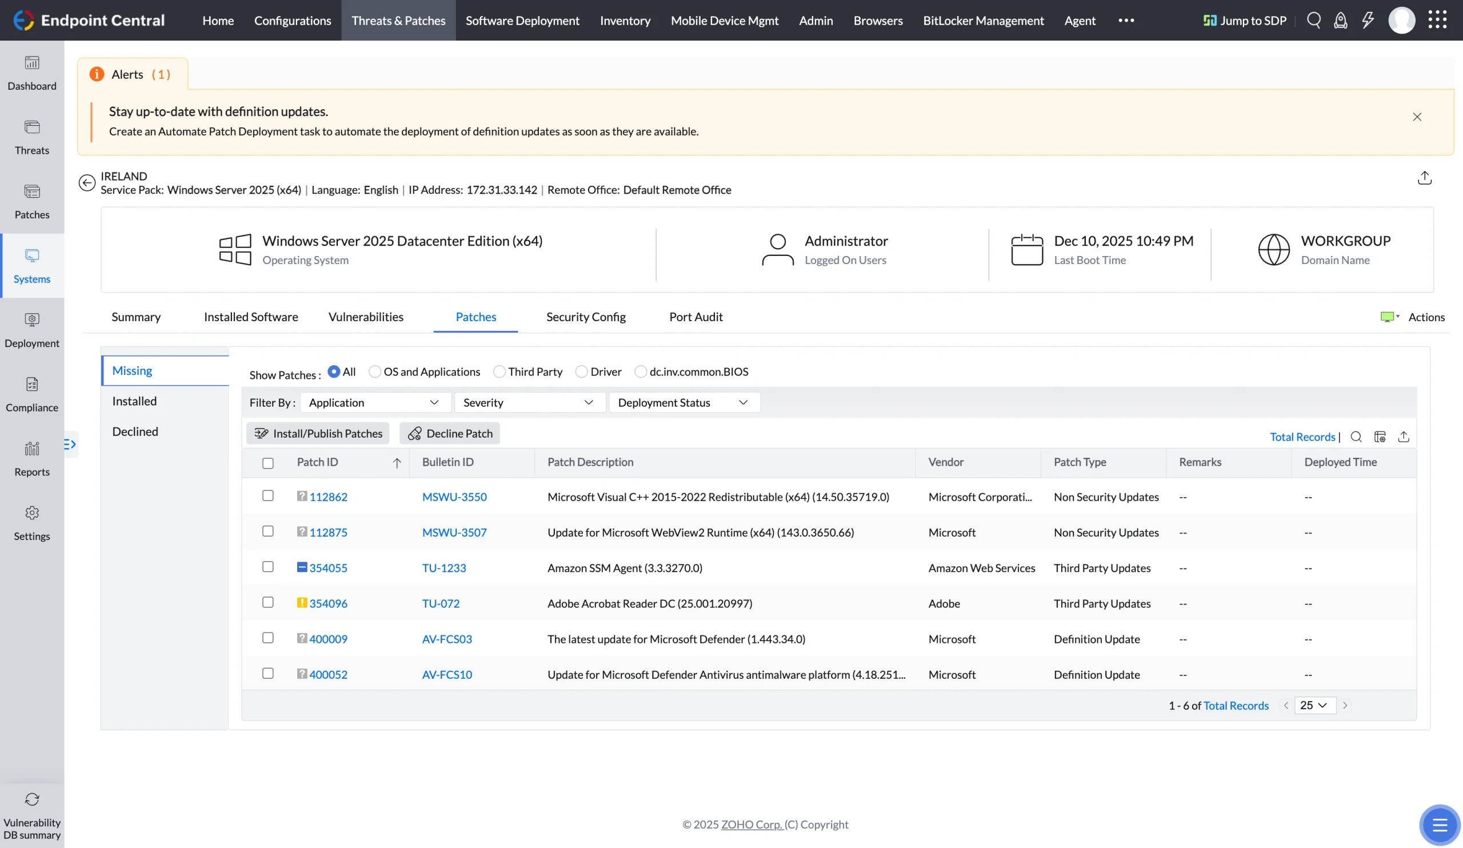Dismiss the definition updates alert

point(1417,117)
